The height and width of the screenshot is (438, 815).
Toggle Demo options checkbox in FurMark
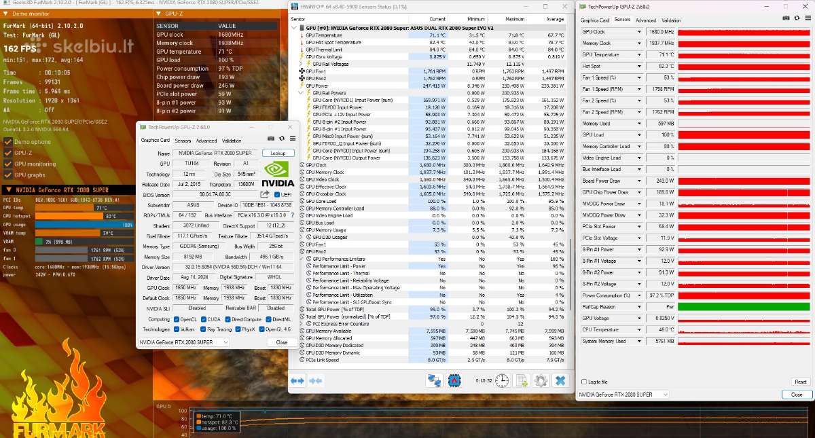[8, 142]
